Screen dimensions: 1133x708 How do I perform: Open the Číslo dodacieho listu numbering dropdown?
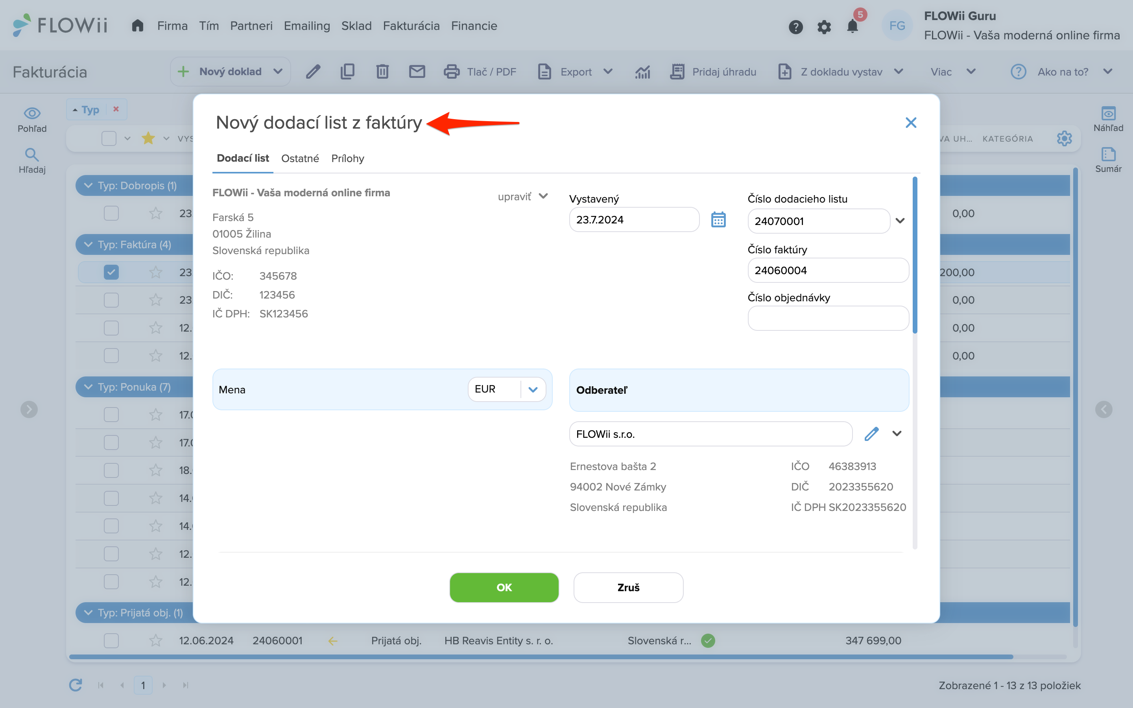pyautogui.click(x=900, y=221)
